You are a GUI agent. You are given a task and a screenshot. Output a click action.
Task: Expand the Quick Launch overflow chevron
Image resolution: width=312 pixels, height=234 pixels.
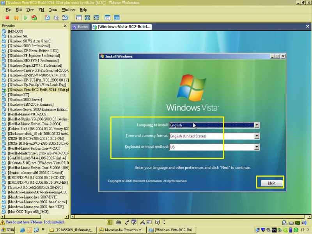pos(43,230)
